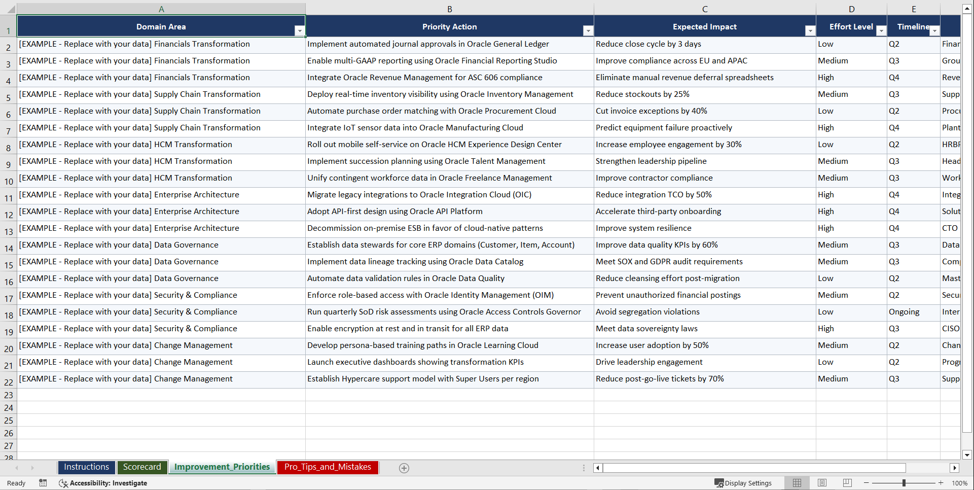Open the Domain Area filter dropdown
This screenshot has width=974, height=490.
[x=300, y=30]
